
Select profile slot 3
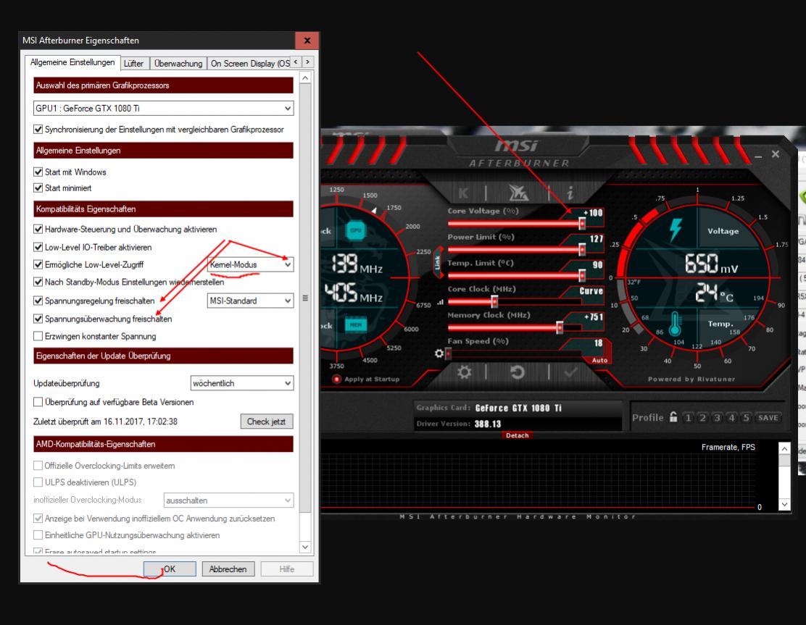click(717, 418)
